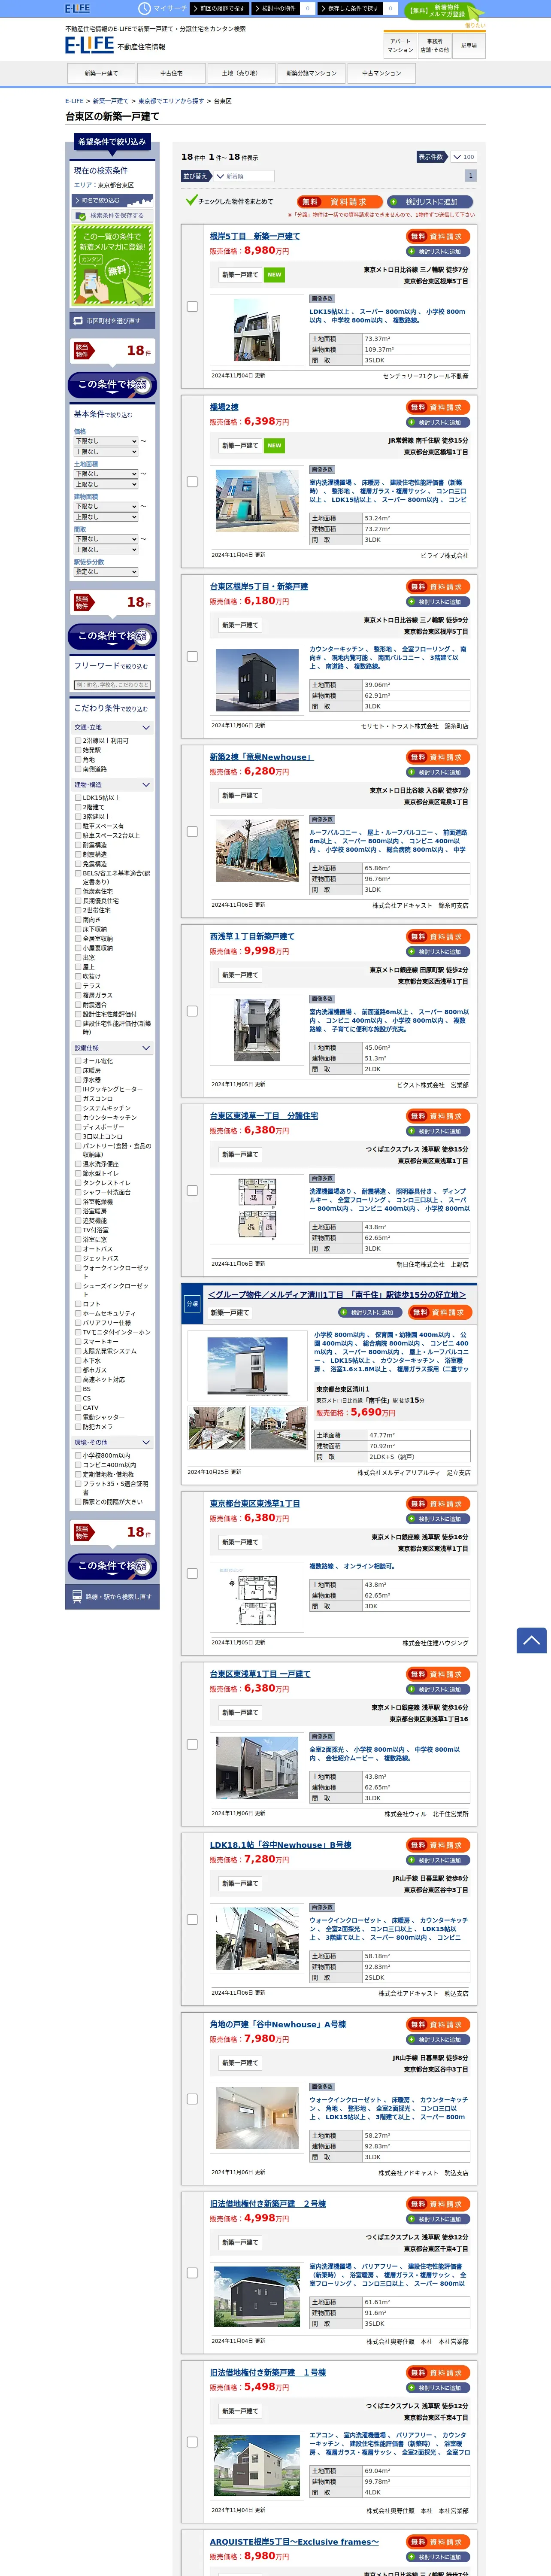Open 価格 下限なし dropdown
Screen dimensions: 551x2576
(105, 441)
